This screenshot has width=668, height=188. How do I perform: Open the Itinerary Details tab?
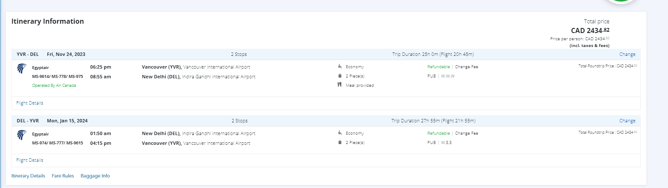[28, 176]
